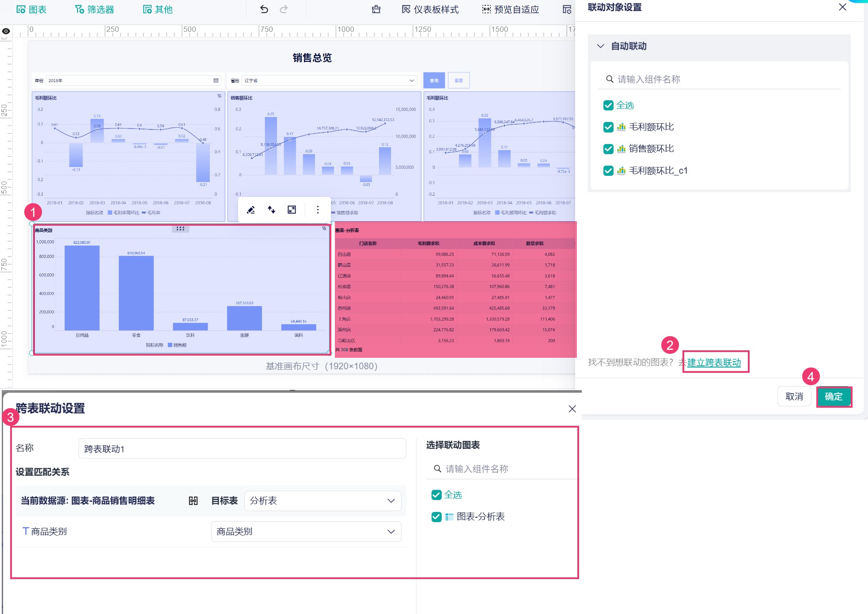Click the chart icon beside 销售额环比
Image resolution: width=868 pixels, height=614 pixels.
(622, 149)
